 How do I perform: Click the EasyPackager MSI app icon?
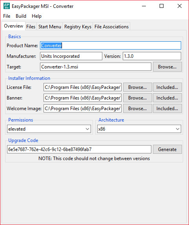pos(7,6)
